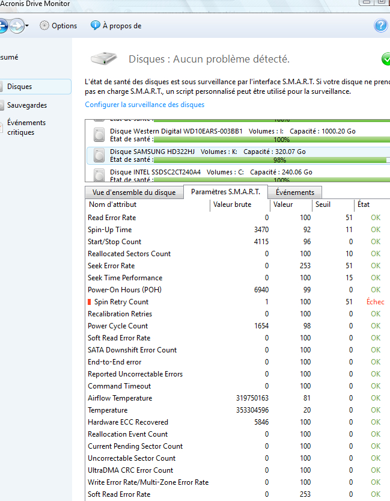Image resolution: width=390 pixels, height=501 pixels.
Task: Select Hardware ECC Recovered attribute
Action: 128,422
